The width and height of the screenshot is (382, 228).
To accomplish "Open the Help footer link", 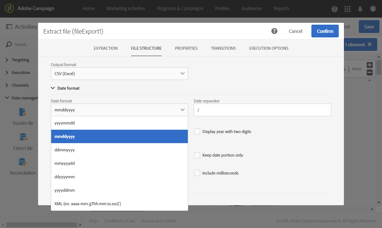I will pyautogui.click(x=93, y=221).
